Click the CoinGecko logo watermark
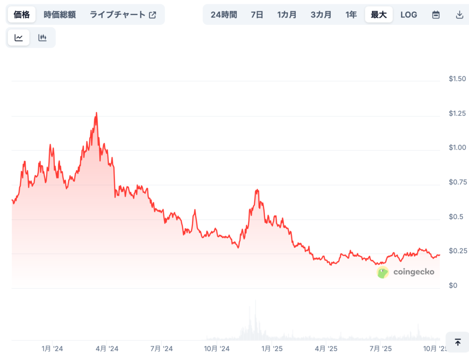469x358 pixels. pos(406,272)
